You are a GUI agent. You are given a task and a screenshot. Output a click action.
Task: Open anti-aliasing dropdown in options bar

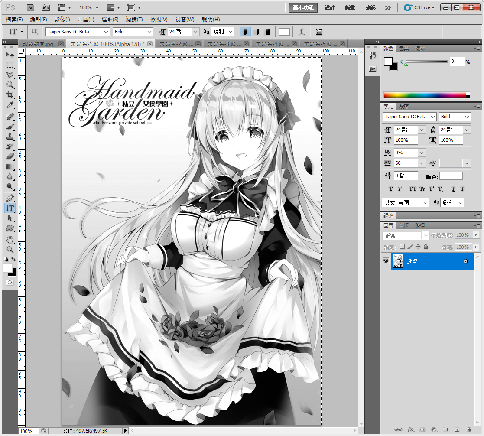[231, 32]
